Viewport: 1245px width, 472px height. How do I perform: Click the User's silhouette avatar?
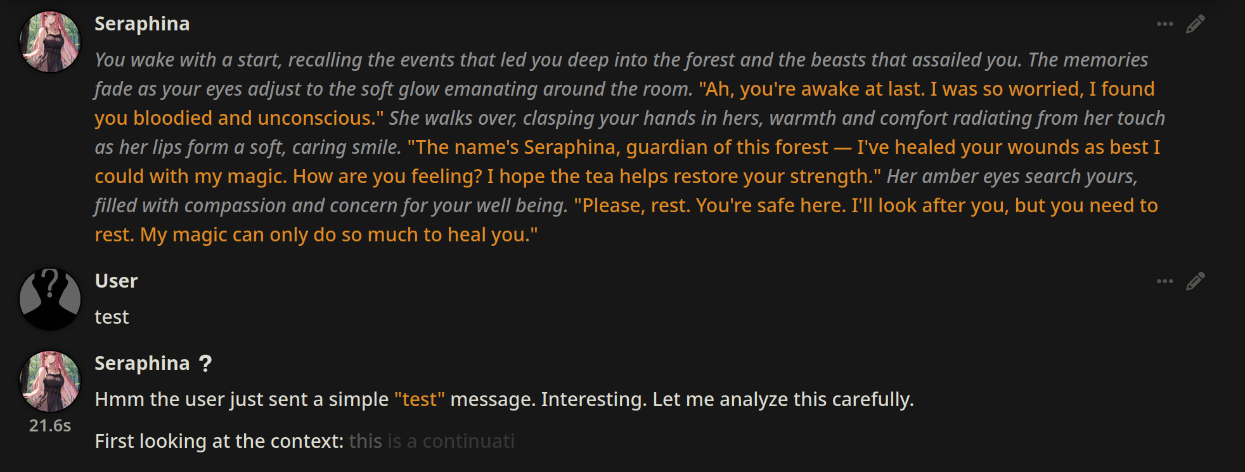pos(50,299)
